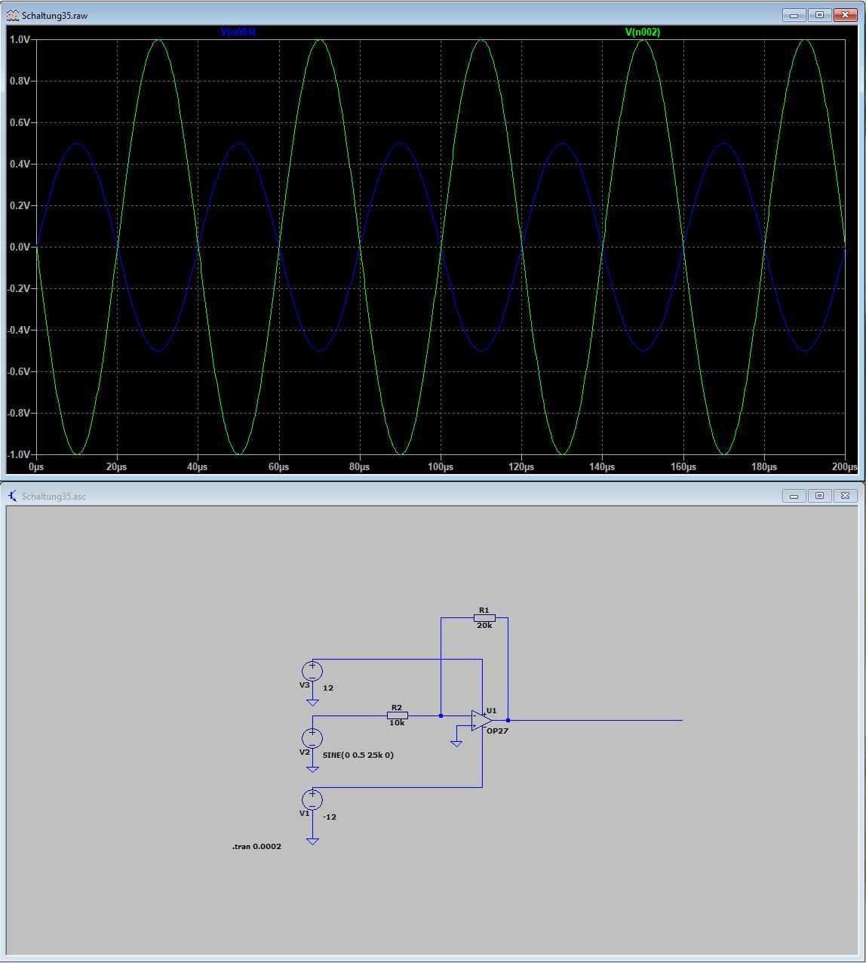Click the -1.0V vertical axis label
This screenshot has height=963, width=866.
click(18, 455)
